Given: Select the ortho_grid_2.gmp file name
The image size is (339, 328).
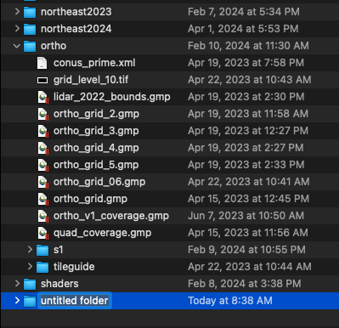Looking at the screenshot, I should (96, 114).
